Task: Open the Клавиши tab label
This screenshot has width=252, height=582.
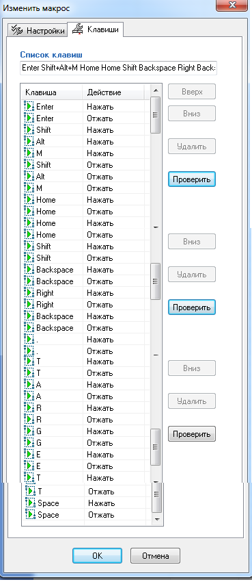Action: 103,29
